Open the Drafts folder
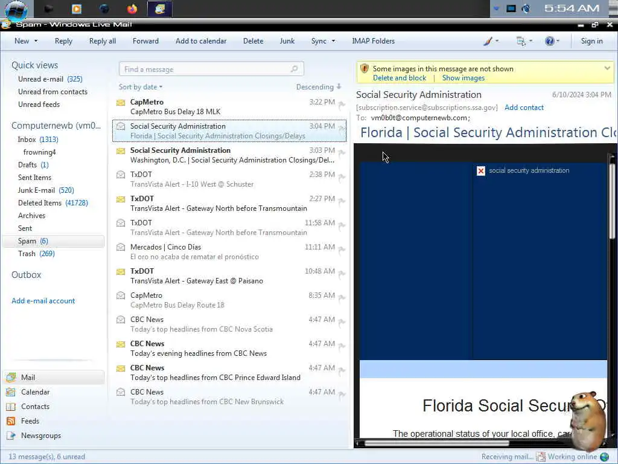The width and height of the screenshot is (618, 464). tap(33, 165)
